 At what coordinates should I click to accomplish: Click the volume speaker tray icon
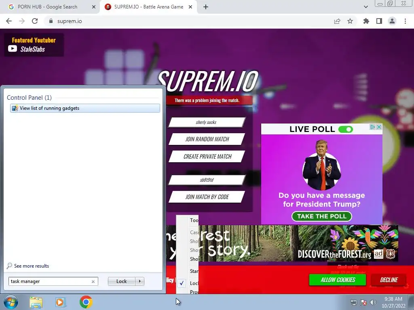(373, 302)
